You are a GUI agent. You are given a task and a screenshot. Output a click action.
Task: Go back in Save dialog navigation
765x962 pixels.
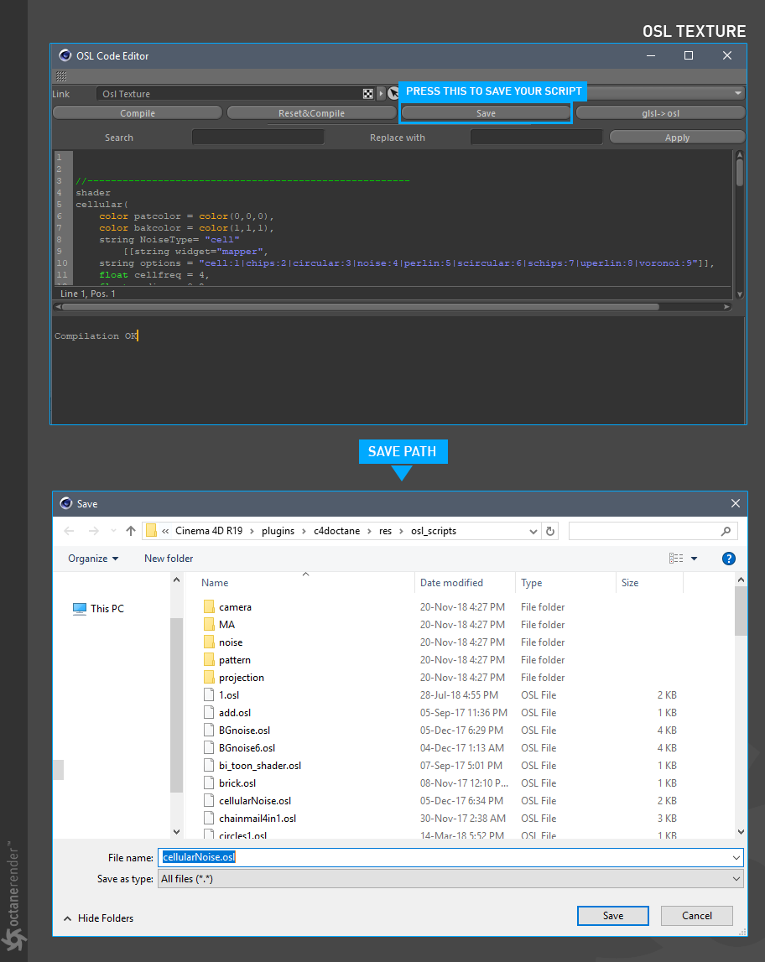(x=69, y=531)
